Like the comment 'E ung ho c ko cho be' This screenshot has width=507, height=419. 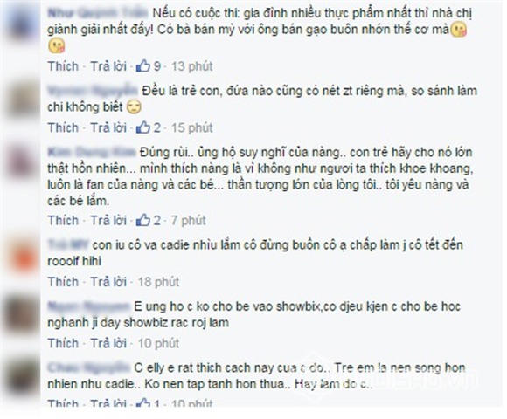(63, 343)
